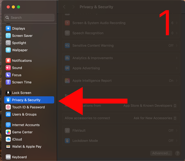Click the green zoom window button

18,7
